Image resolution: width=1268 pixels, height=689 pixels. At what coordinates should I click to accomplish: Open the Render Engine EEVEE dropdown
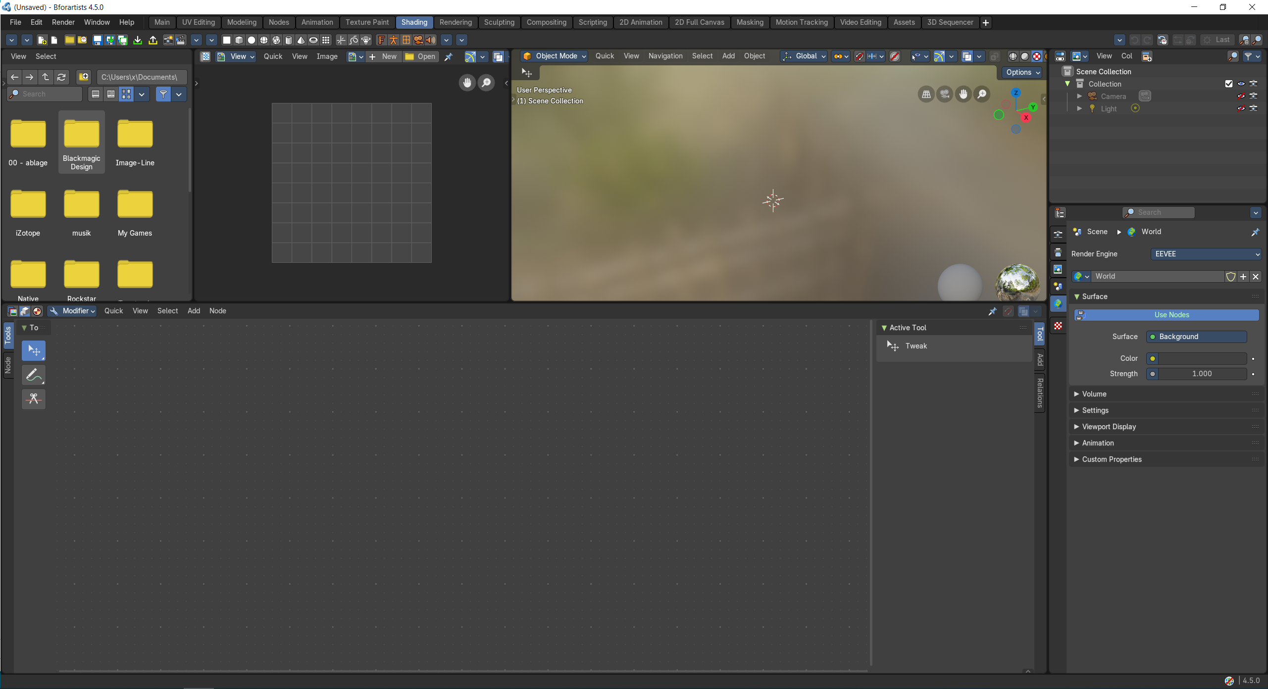pos(1206,254)
